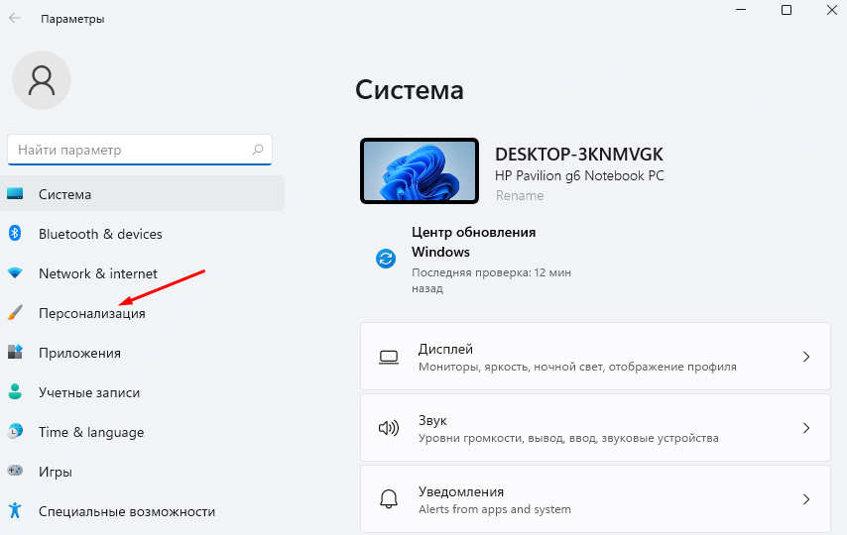847x535 pixels.
Task: Expand Уведомления chevron arrow
Action: coord(806,499)
